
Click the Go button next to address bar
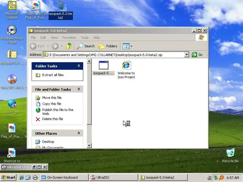(197, 55)
